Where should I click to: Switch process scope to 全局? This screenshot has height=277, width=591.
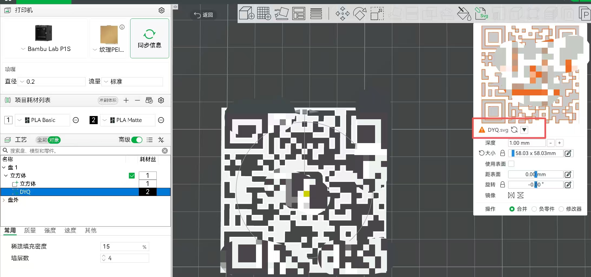(42, 140)
